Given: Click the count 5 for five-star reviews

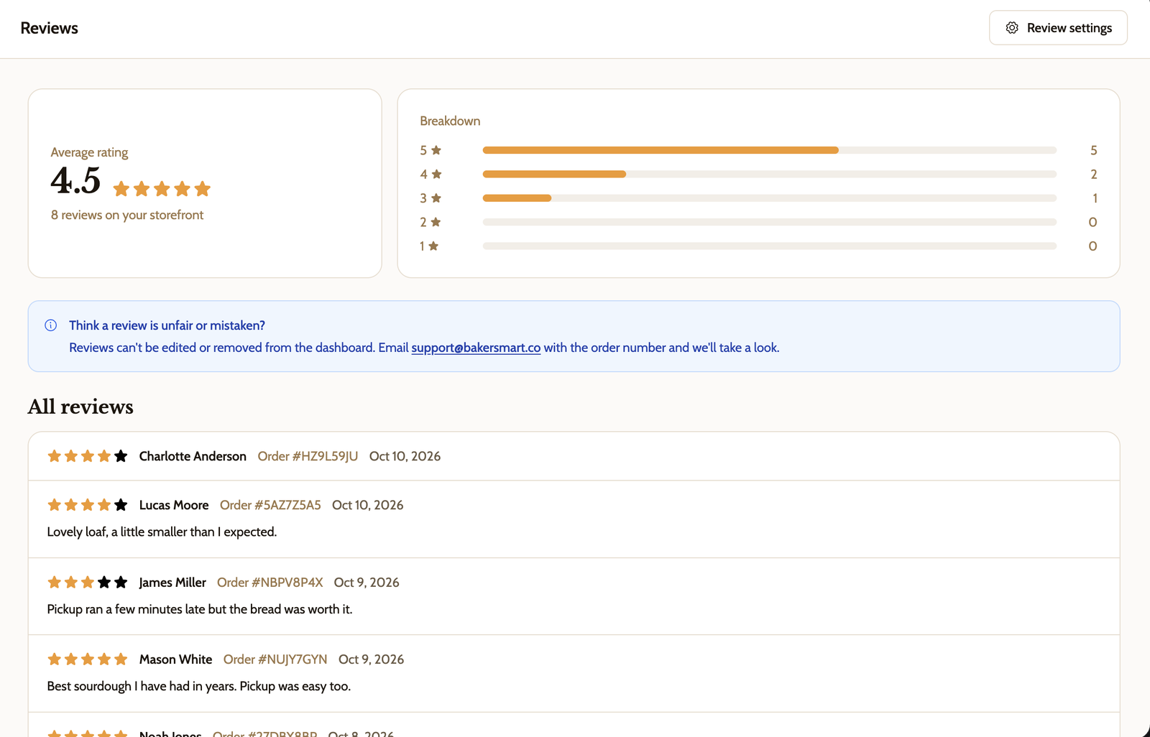Looking at the screenshot, I should click(1093, 150).
